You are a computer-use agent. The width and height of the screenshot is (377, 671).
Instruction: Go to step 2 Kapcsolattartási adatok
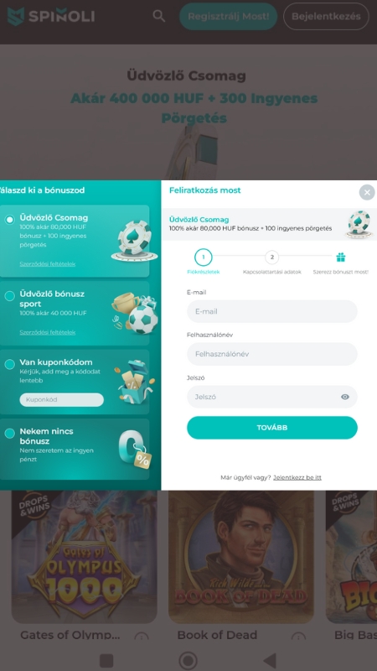coord(271,257)
